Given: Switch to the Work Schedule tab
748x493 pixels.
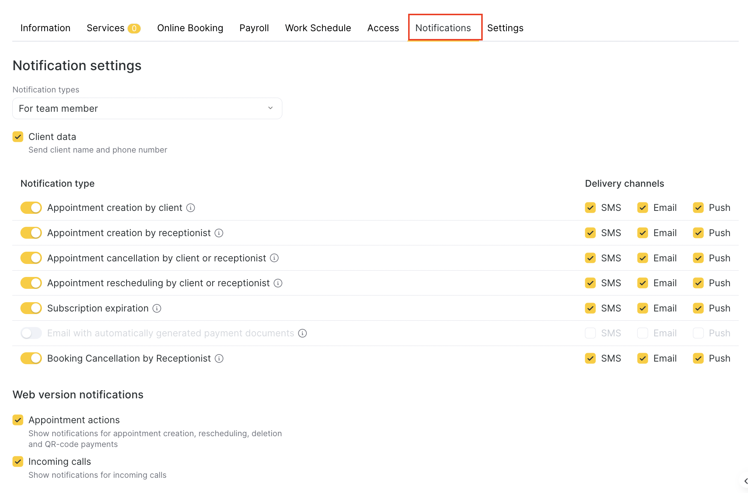Looking at the screenshot, I should point(318,28).
